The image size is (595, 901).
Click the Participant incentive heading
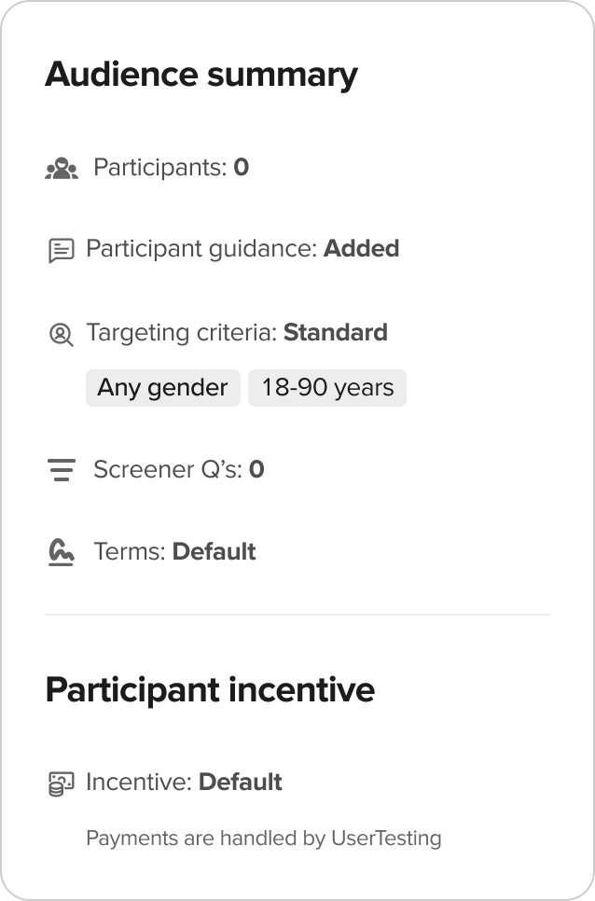(x=210, y=689)
